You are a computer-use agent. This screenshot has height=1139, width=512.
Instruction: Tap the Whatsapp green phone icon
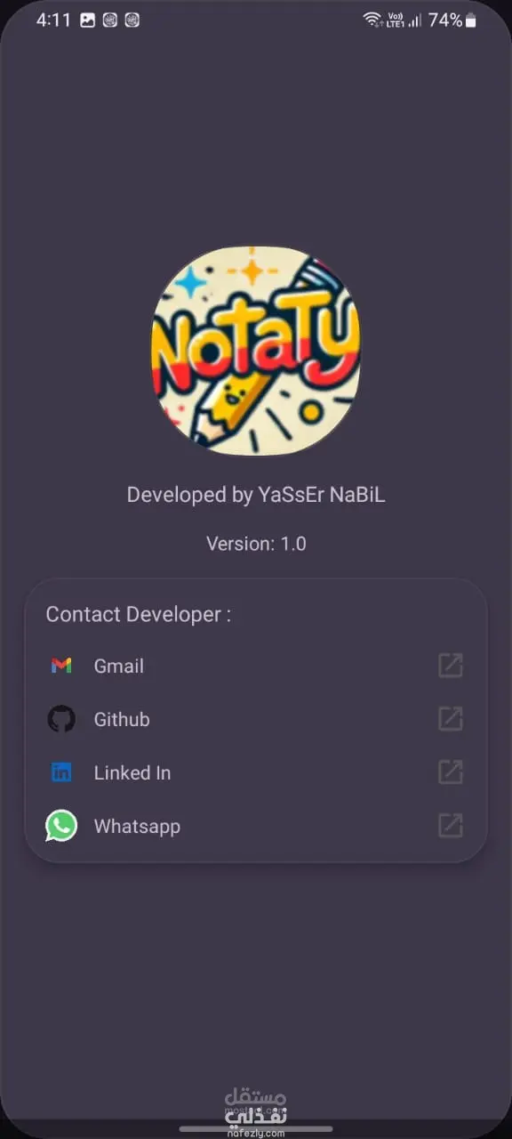(x=61, y=826)
